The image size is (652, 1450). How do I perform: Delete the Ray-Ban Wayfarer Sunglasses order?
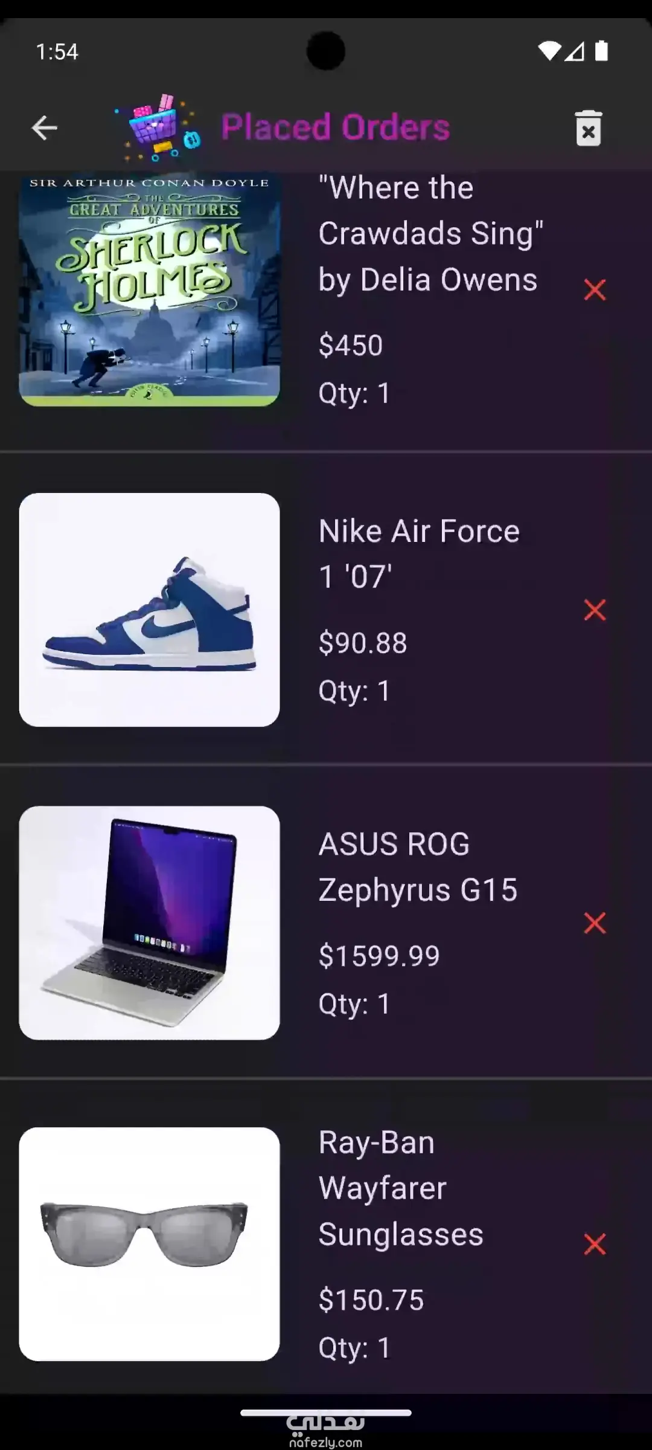coord(595,1244)
